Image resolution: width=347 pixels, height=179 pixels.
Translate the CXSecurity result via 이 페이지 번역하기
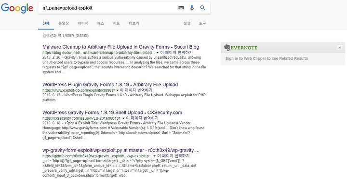click(x=142, y=118)
